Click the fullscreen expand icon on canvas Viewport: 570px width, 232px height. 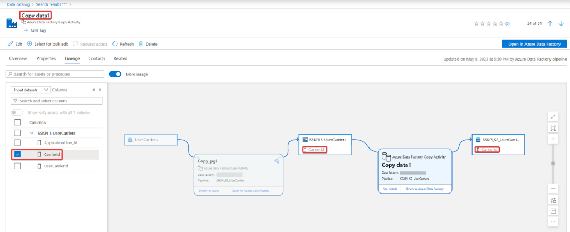pyautogui.click(x=553, y=116)
